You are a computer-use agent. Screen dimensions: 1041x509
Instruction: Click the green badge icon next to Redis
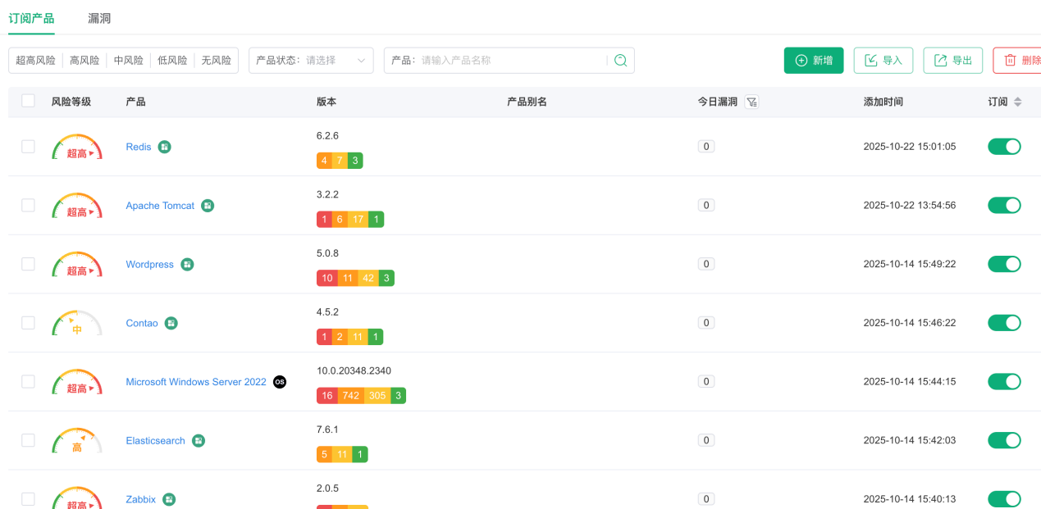pos(165,147)
